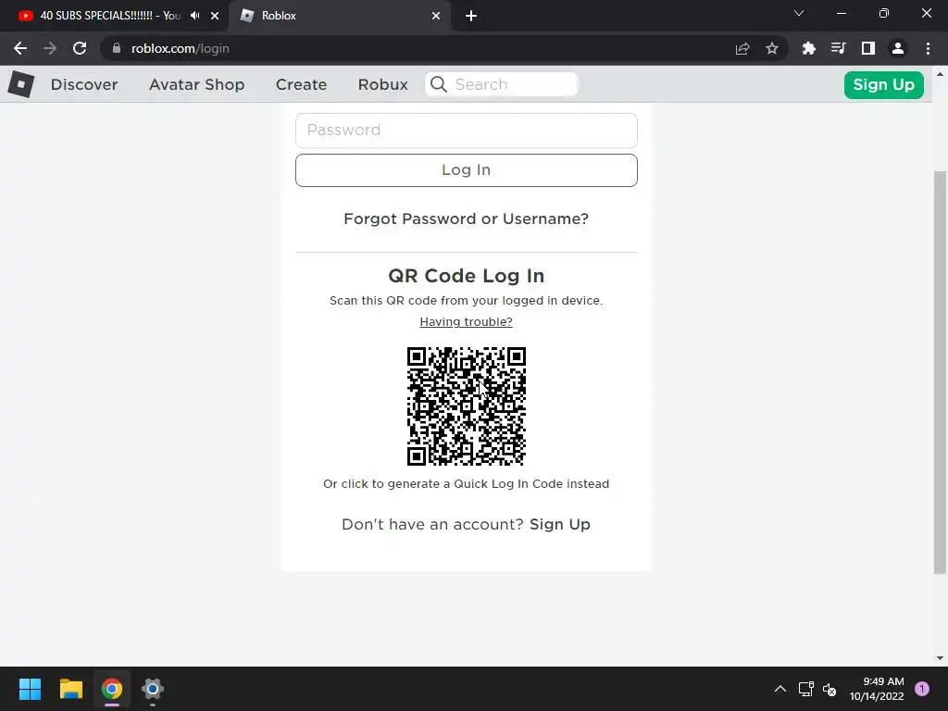Image resolution: width=948 pixels, height=711 pixels.
Task: Click the Sign Up link below QR code
Action: click(560, 524)
